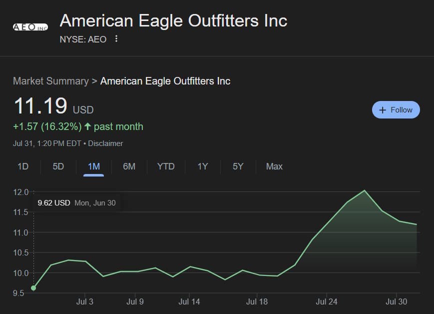
Task: Open the 5Y chart range
Action: point(238,166)
